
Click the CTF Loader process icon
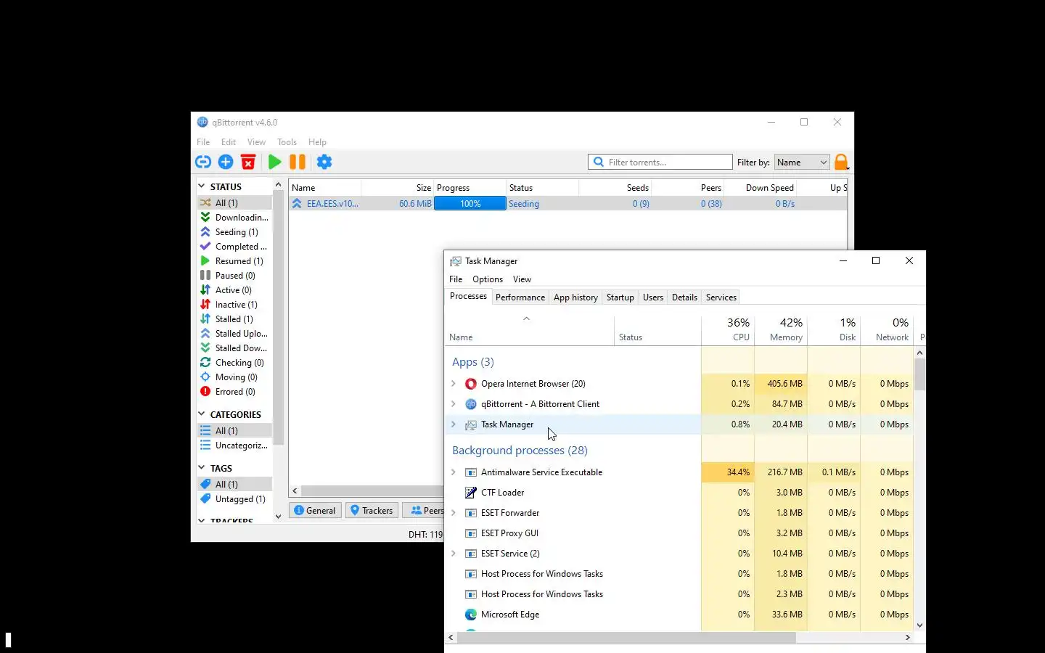click(x=471, y=493)
